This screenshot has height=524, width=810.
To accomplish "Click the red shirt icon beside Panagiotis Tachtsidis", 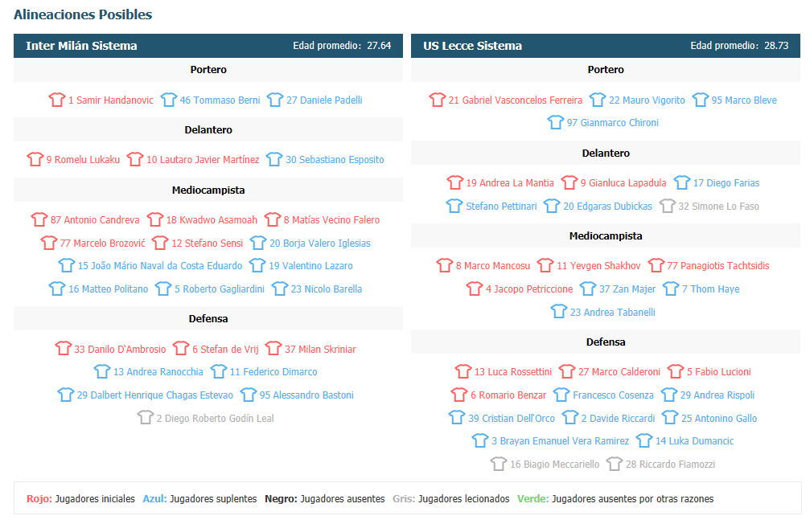I will (x=656, y=265).
